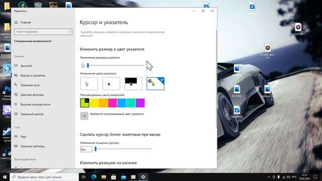The height and width of the screenshot is (181, 322).
Task: Open Цветные фильтры settings
Action: pos(32,95)
